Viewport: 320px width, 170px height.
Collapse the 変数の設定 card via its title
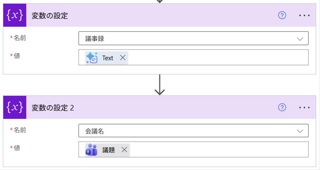[50, 16]
